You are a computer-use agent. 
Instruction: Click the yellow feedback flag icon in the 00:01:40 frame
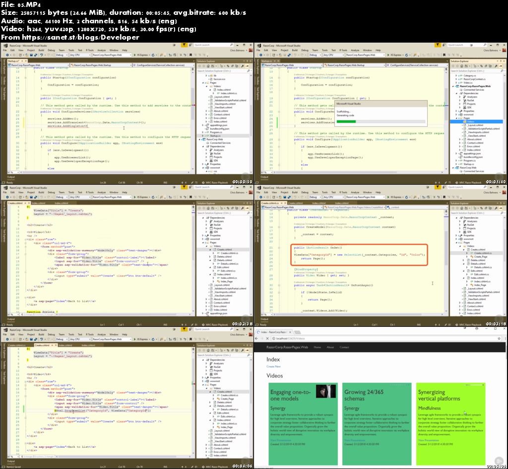[438, 45]
